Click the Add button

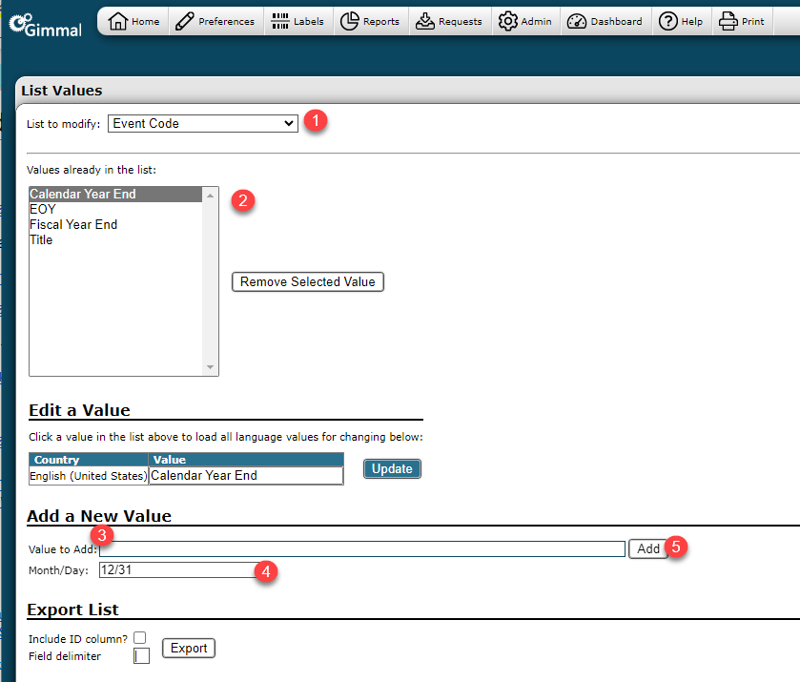[x=648, y=548]
